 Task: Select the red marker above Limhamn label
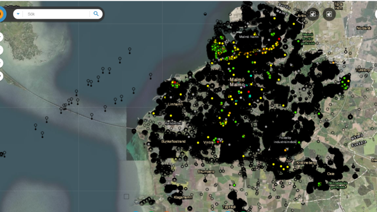175,82
